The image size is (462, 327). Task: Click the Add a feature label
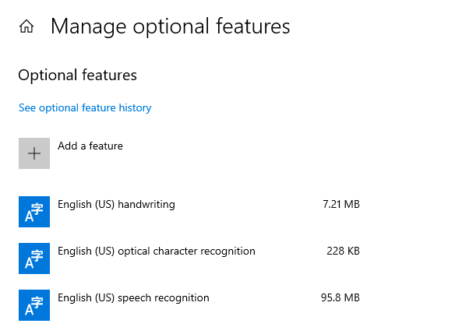coord(90,146)
